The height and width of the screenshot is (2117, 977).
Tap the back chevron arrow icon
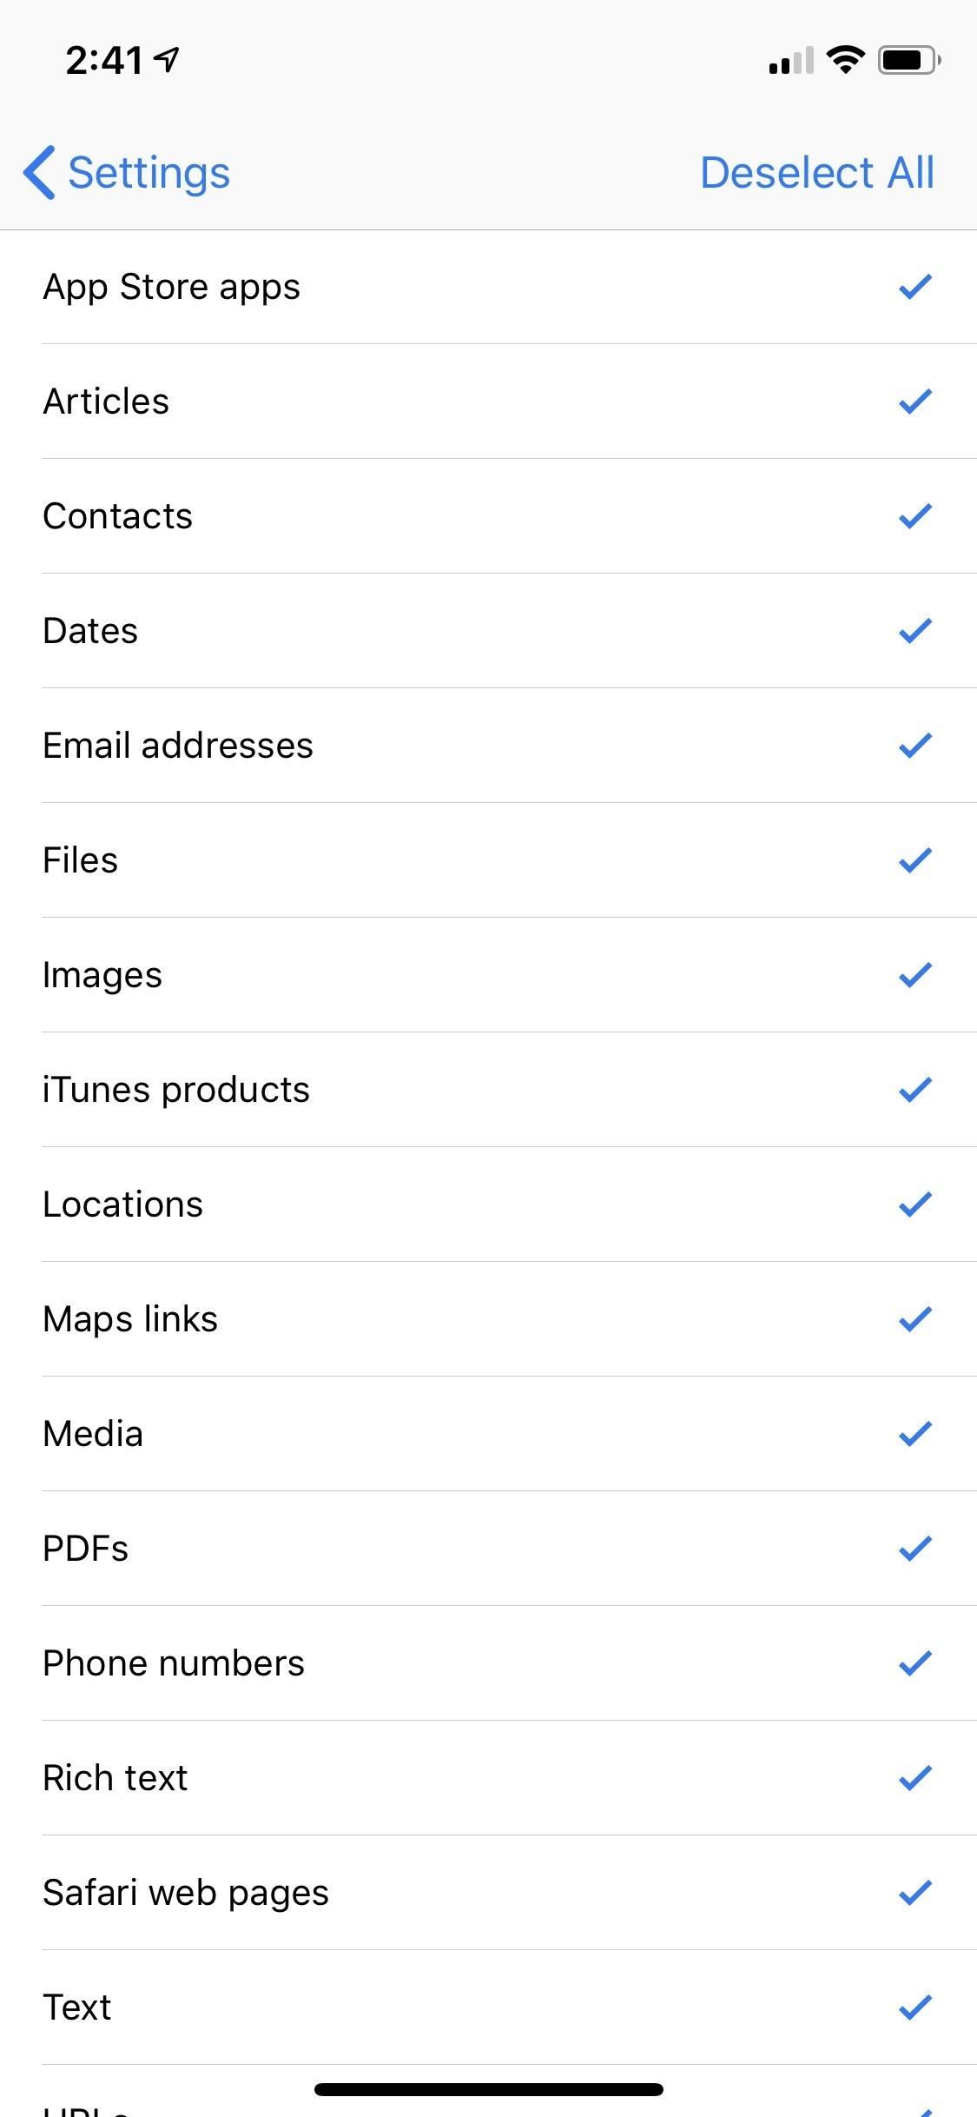click(40, 172)
